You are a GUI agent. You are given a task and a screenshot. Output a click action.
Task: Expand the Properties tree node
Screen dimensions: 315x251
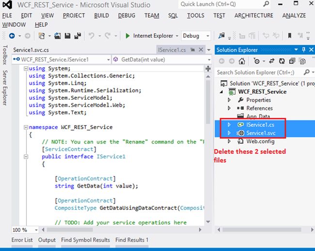(x=230, y=100)
